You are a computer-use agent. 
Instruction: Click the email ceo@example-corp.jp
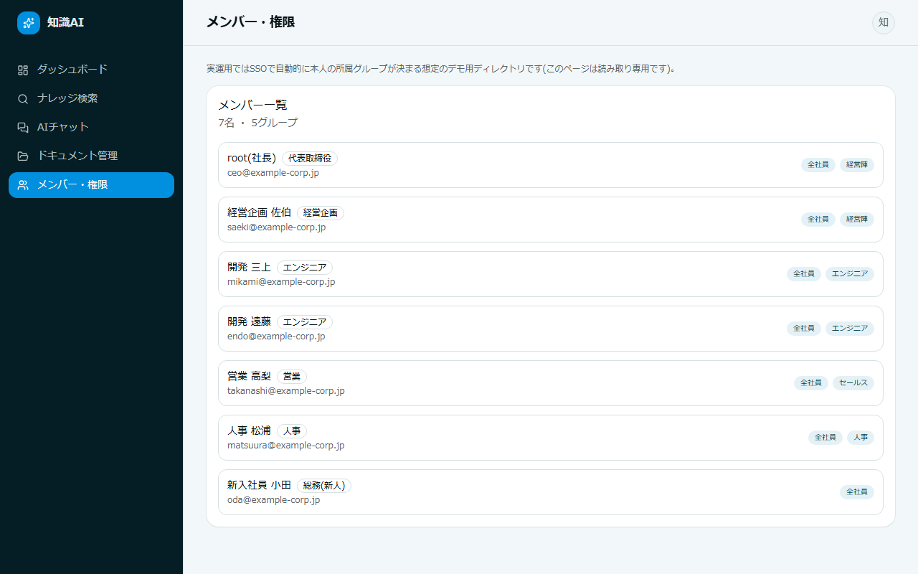pyautogui.click(x=273, y=173)
